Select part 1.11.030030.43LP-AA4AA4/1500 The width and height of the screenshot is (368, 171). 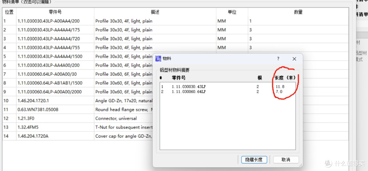50,57
